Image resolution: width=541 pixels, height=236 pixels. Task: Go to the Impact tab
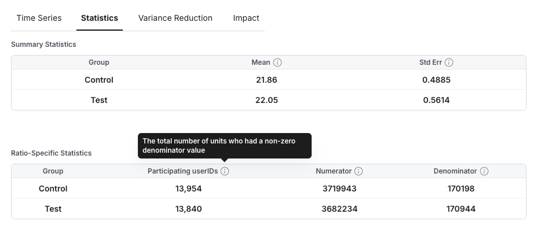[246, 18]
